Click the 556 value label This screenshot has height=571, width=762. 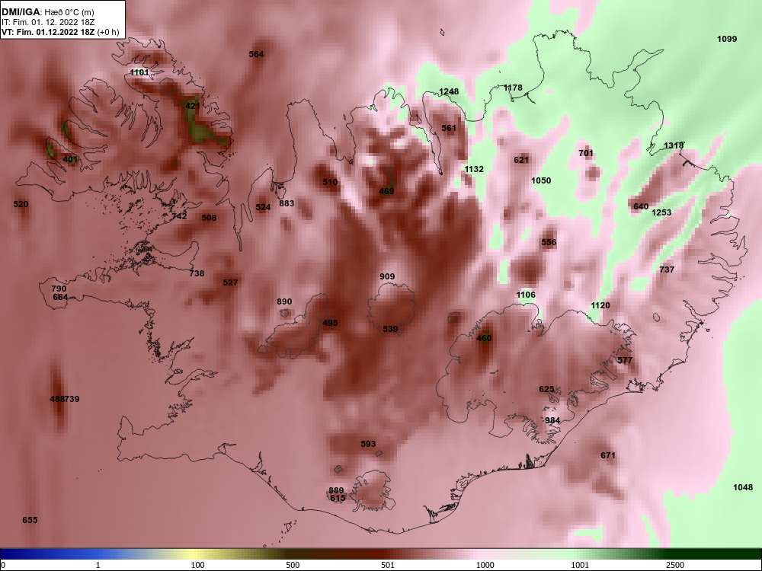click(549, 242)
